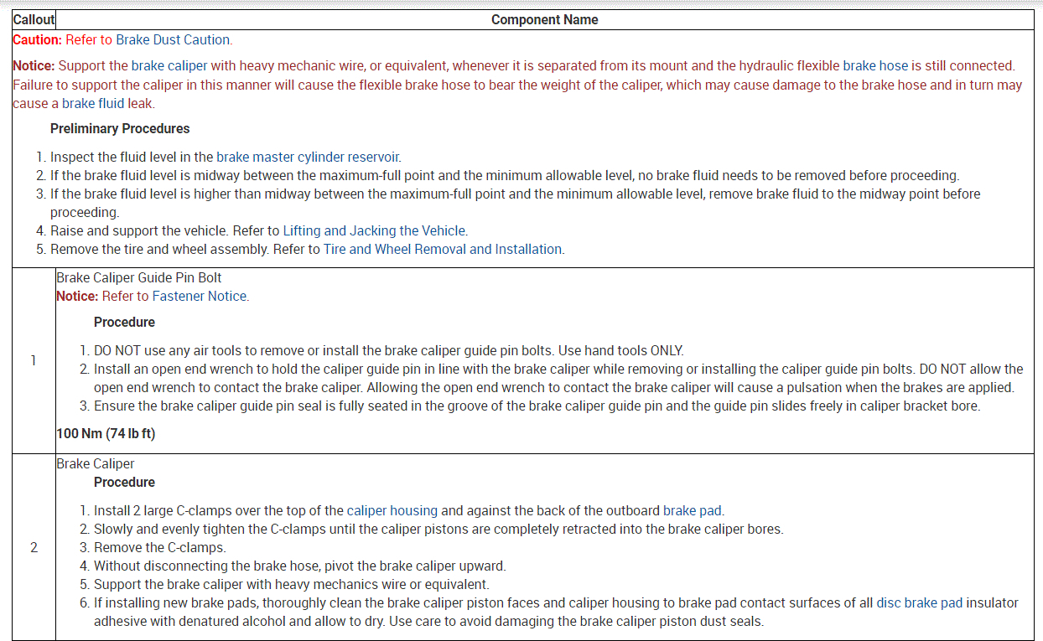Open the Fastener Notice link
The height and width of the screenshot is (641, 1043).
point(200,296)
